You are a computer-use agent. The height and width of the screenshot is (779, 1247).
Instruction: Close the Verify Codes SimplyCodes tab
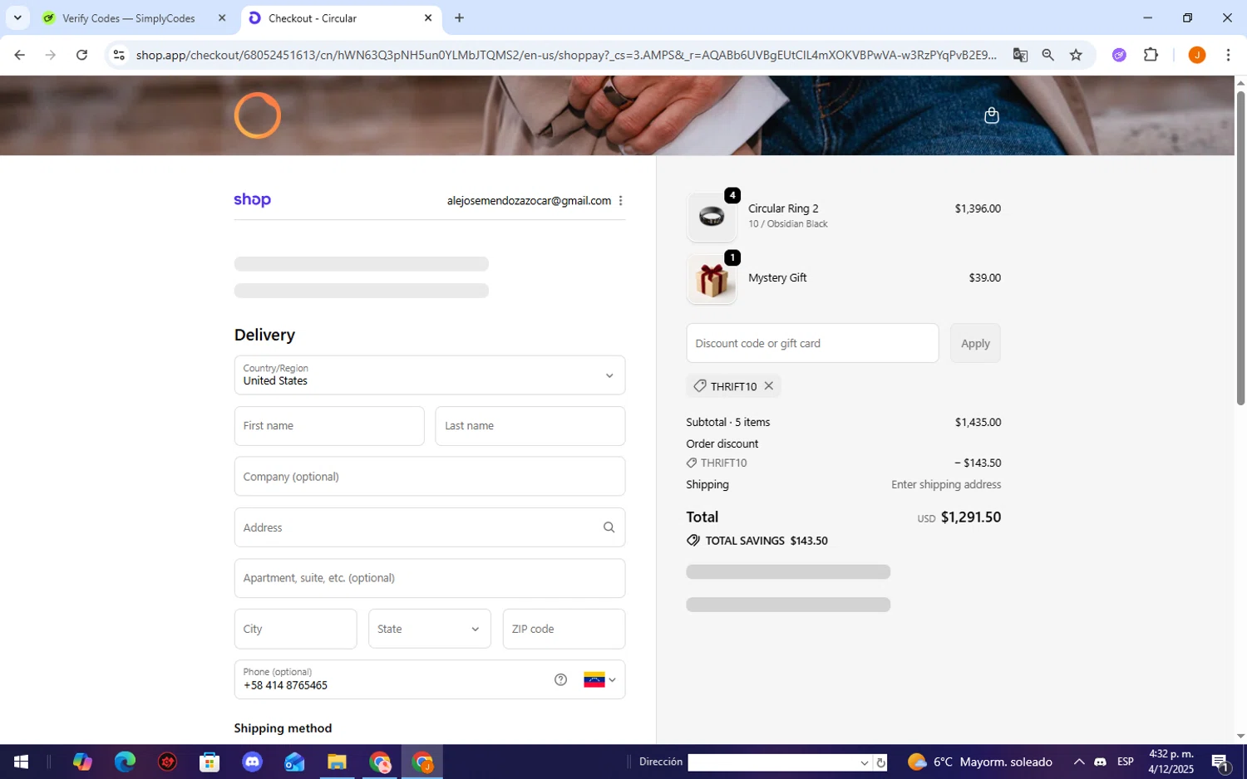coord(222,17)
